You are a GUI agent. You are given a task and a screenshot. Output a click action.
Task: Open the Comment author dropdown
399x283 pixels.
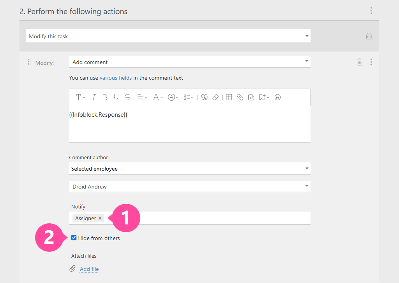point(190,169)
